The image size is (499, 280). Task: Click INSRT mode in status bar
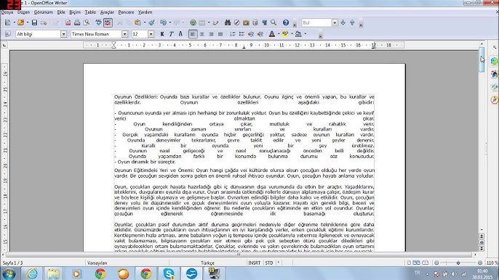(x=255, y=263)
